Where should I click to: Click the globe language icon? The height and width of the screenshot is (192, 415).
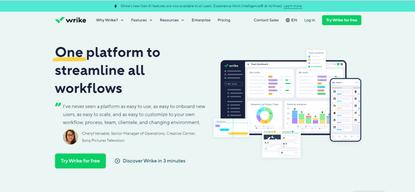288,20
